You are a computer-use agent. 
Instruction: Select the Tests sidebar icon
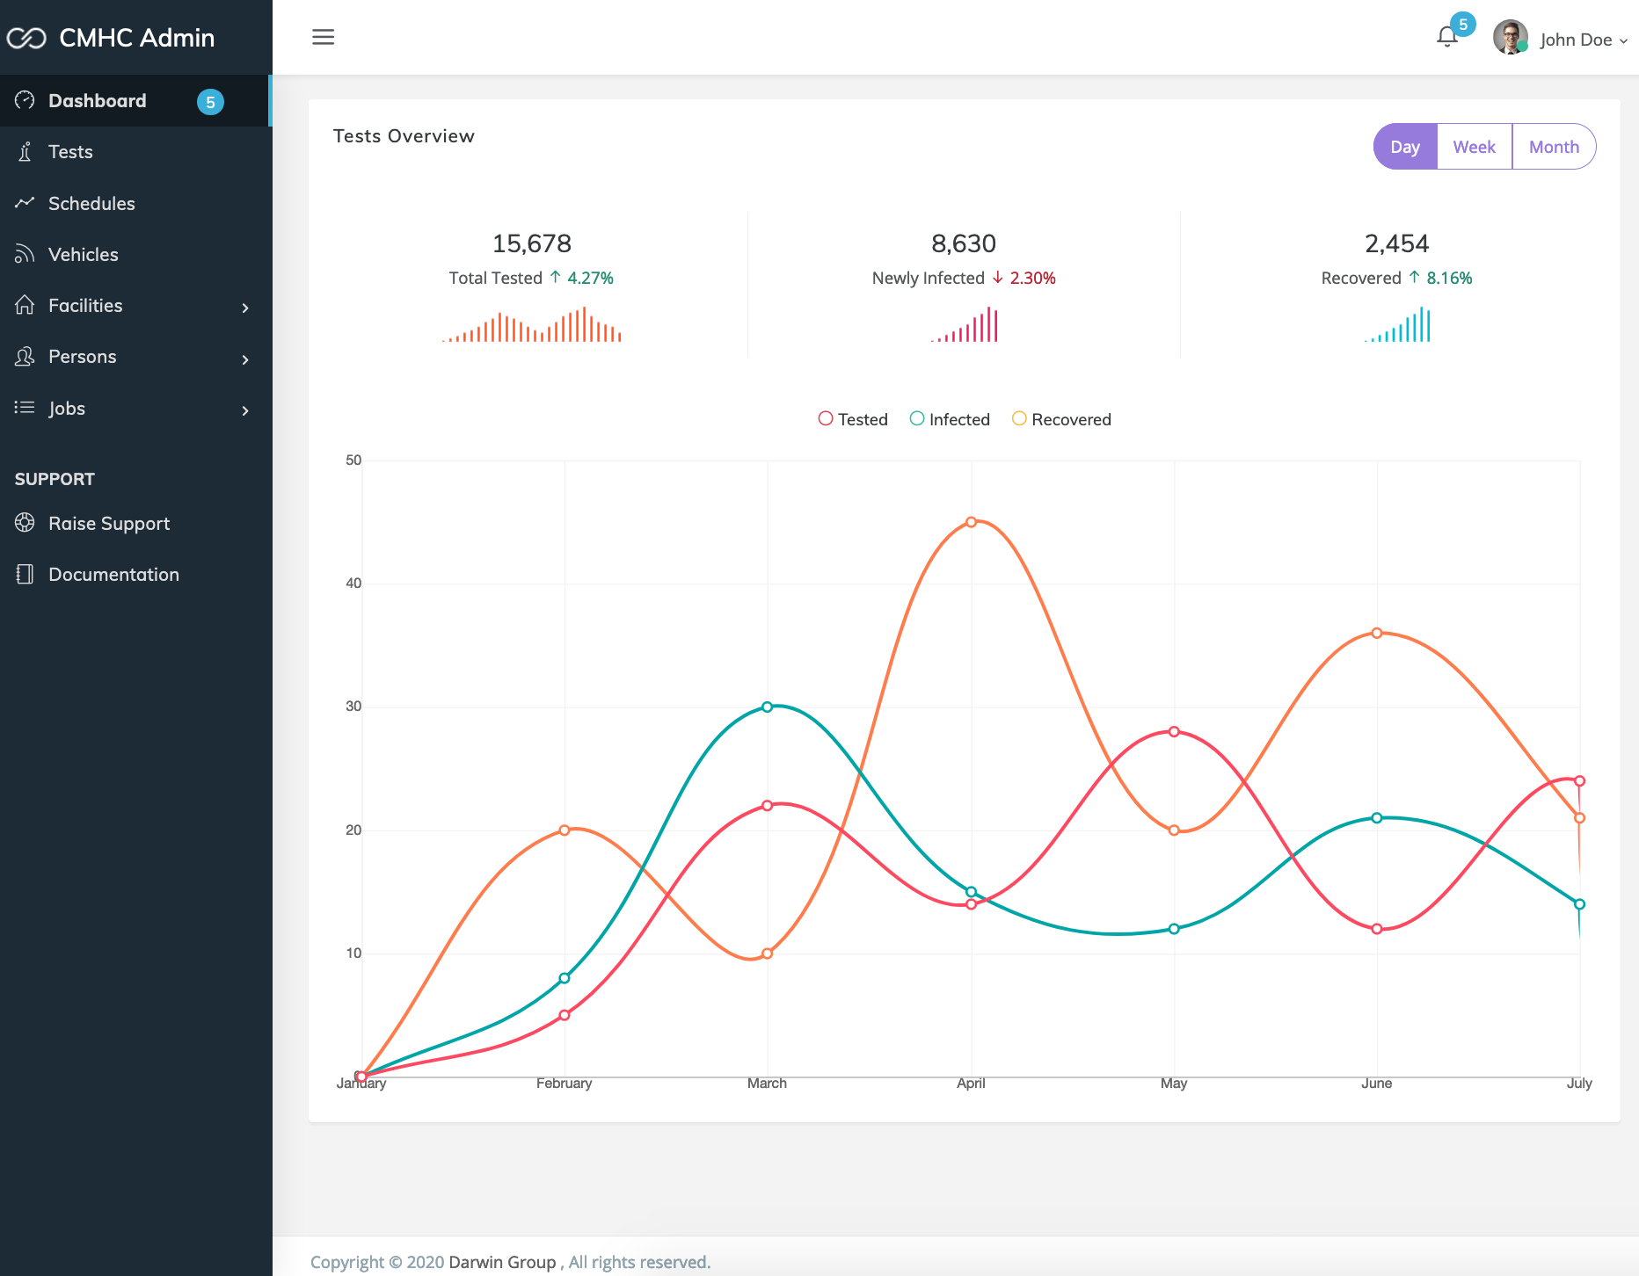click(25, 152)
